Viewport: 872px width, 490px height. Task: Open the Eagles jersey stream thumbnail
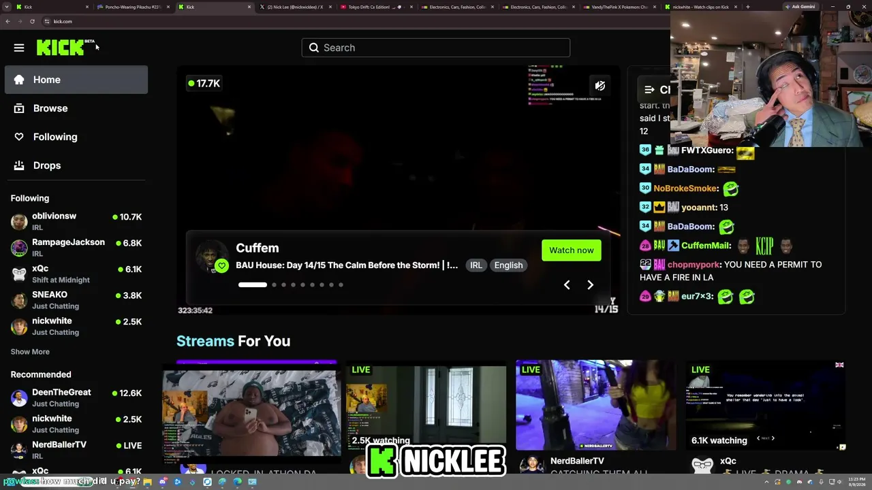tap(252, 413)
